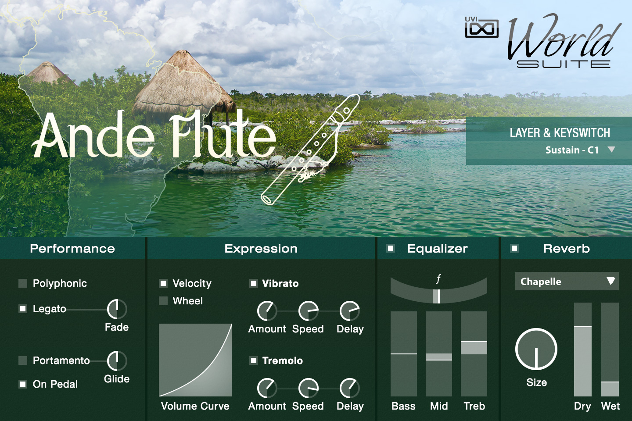Image resolution: width=632 pixels, height=421 pixels.
Task: Click the Glide label
Action: pos(117,379)
